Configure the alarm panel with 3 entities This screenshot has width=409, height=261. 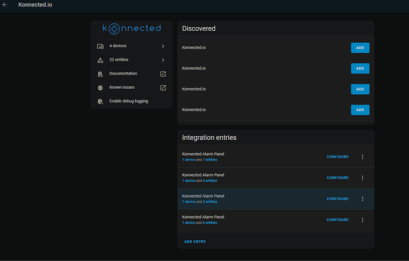pyautogui.click(x=337, y=199)
